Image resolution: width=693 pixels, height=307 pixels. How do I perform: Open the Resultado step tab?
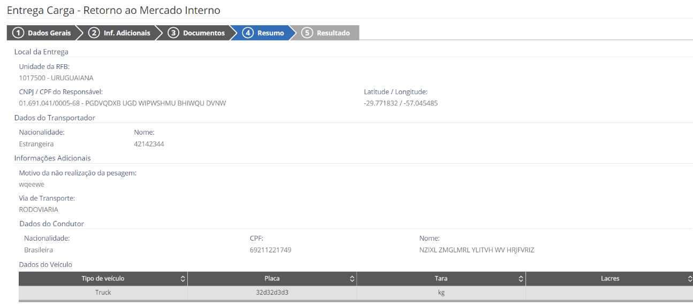(326, 33)
